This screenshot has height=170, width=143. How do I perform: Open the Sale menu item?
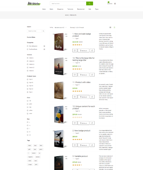pyautogui.click(x=90, y=9)
